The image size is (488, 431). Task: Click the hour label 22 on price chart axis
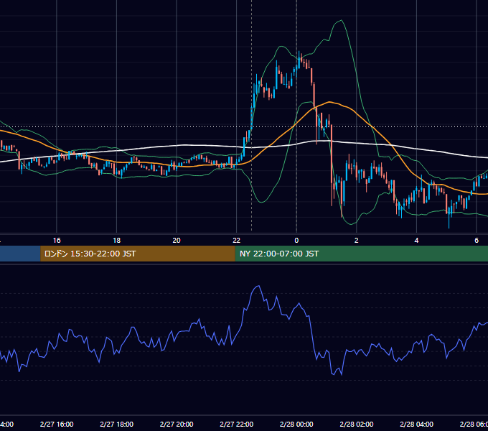pyautogui.click(x=237, y=241)
